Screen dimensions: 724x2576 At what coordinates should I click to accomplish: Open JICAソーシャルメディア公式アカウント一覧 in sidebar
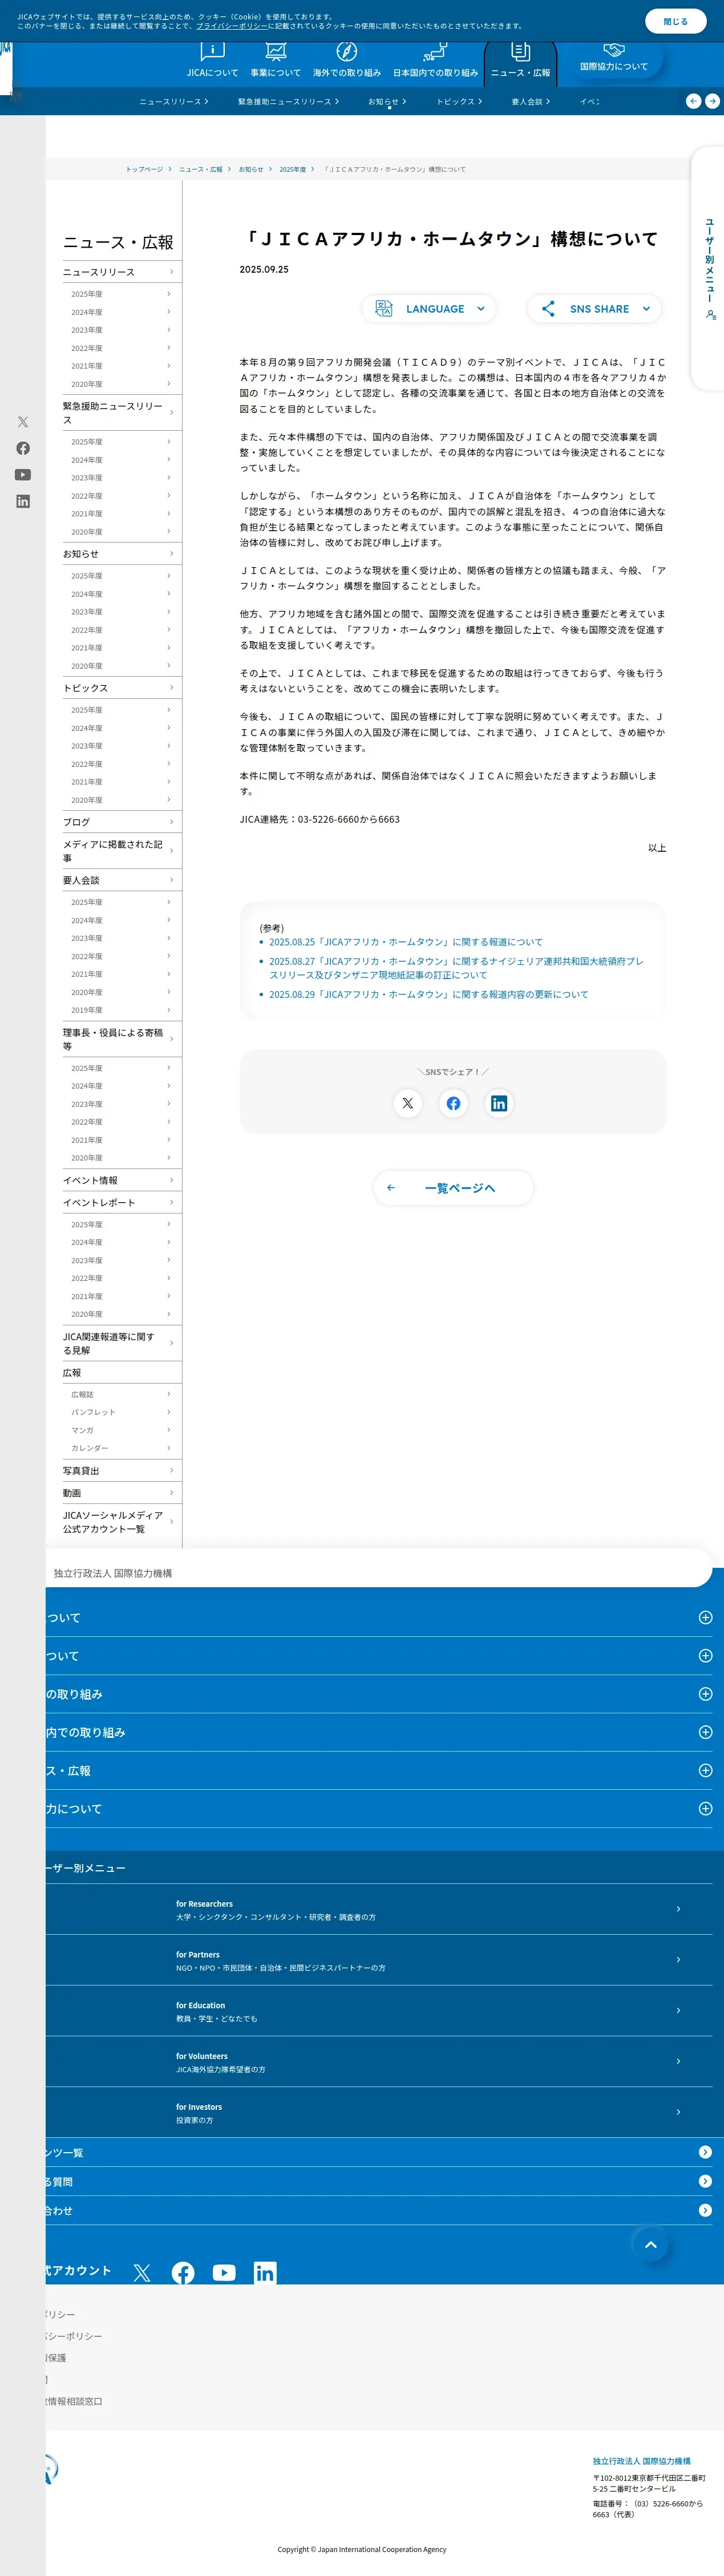click(x=121, y=1522)
